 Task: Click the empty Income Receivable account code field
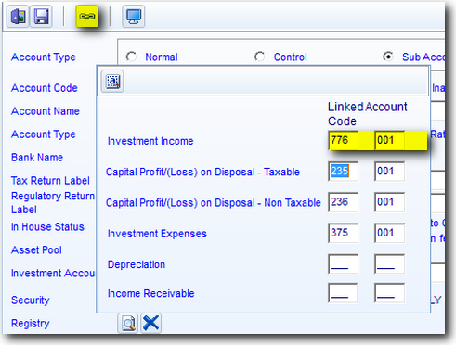click(x=343, y=293)
